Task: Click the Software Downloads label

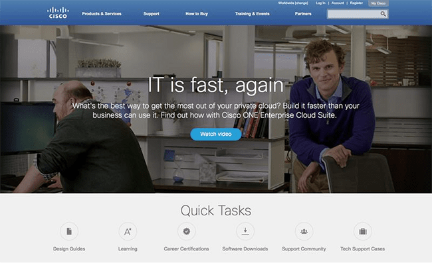Action: (x=245, y=249)
